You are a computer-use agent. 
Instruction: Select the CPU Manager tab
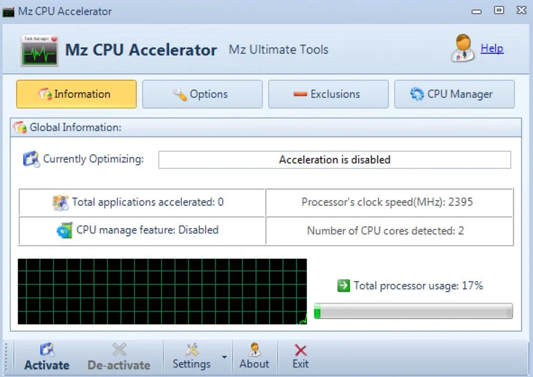pos(454,94)
